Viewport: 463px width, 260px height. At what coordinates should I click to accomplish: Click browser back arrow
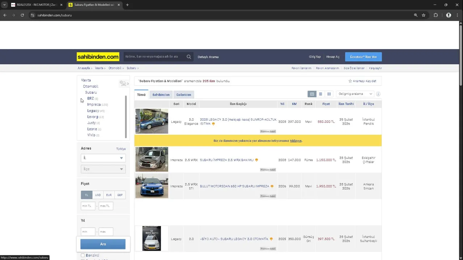[5, 15]
